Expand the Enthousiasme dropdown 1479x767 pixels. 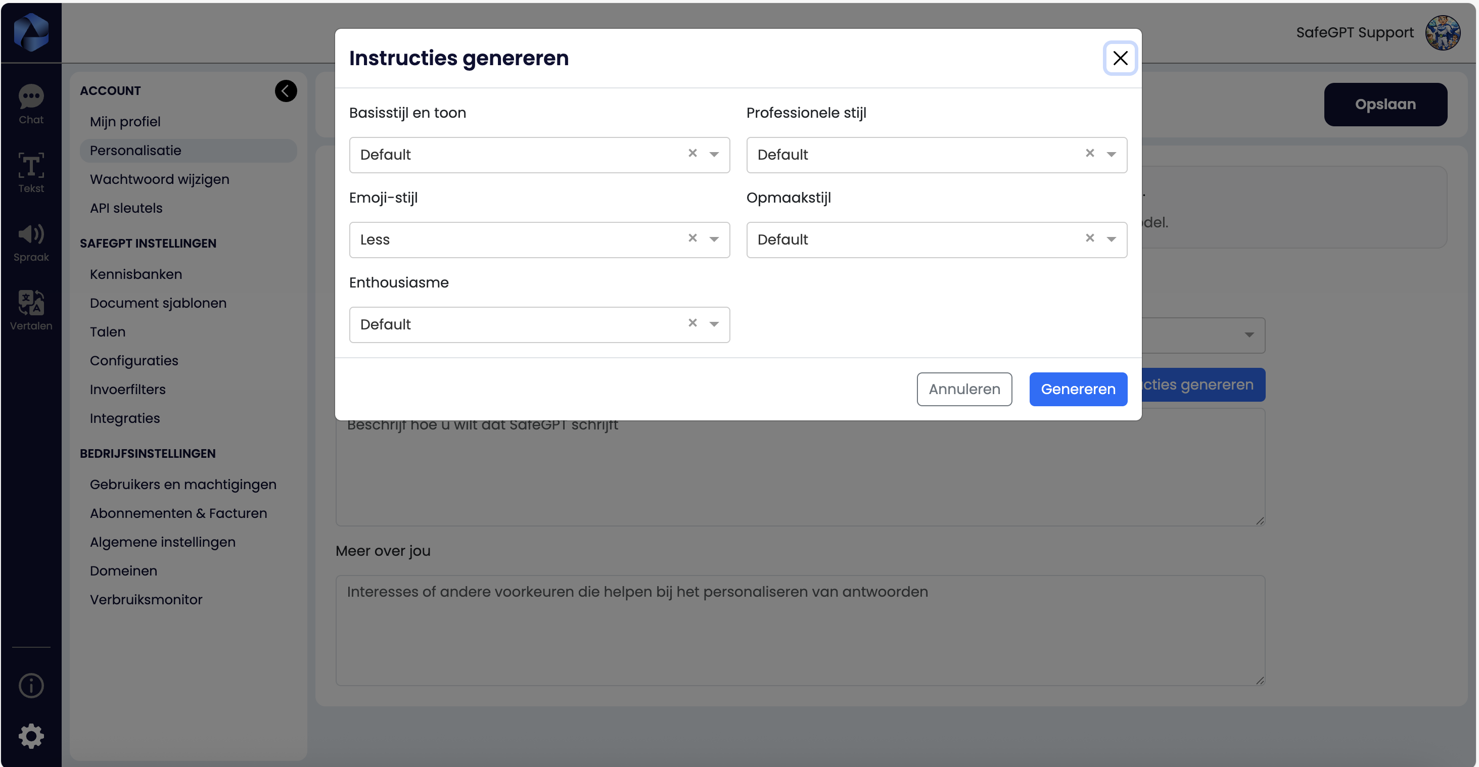714,324
